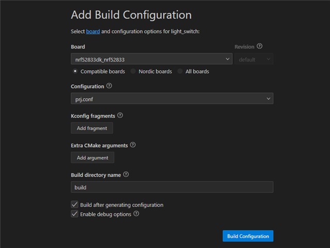Viewport: 330px width, 248px height.
Task: Click help icon beside Enable debug options
Action: click(137, 213)
